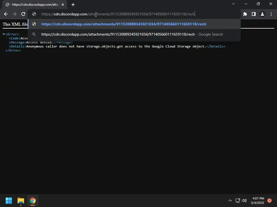Viewport: 277px width, 207px height.
Task: Click globe icon beside URL suggestion
Action: (34, 24)
